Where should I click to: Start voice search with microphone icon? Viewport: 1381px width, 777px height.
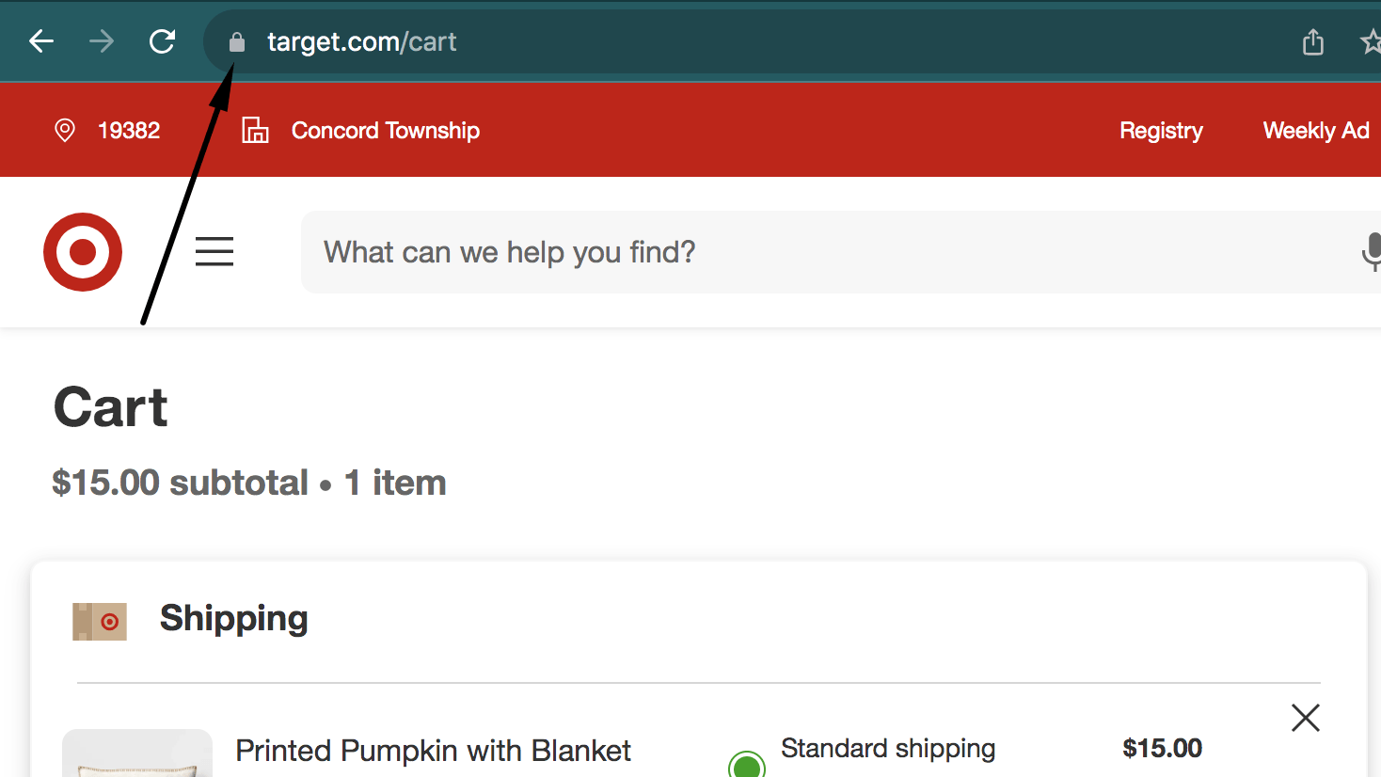(x=1372, y=252)
